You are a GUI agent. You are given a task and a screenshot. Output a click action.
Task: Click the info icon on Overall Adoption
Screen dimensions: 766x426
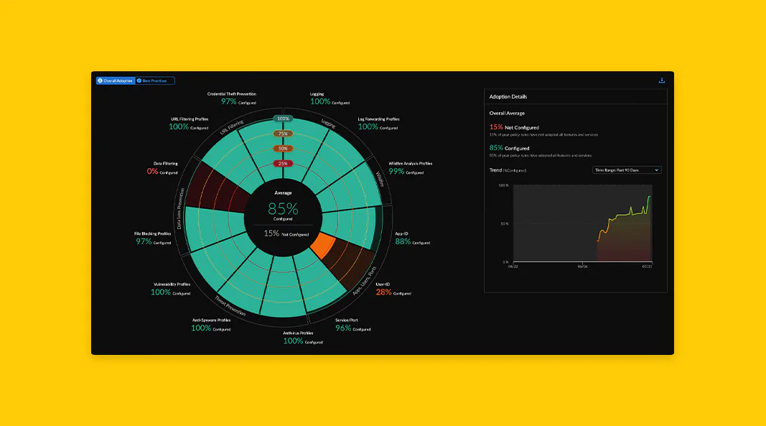pyautogui.click(x=100, y=80)
